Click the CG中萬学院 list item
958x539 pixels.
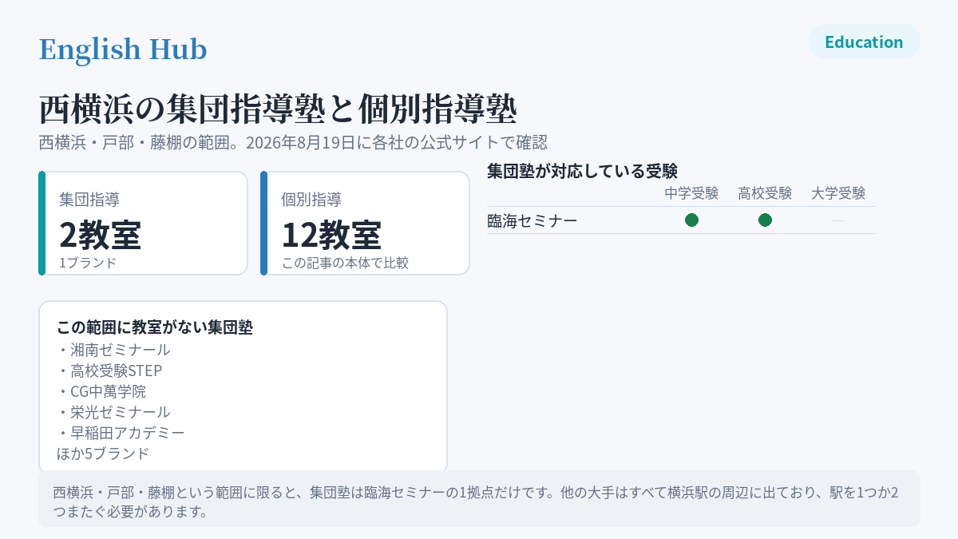pyautogui.click(x=101, y=391)
